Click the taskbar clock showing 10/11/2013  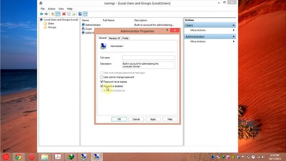pyautogui.click(x=274, y=157)
